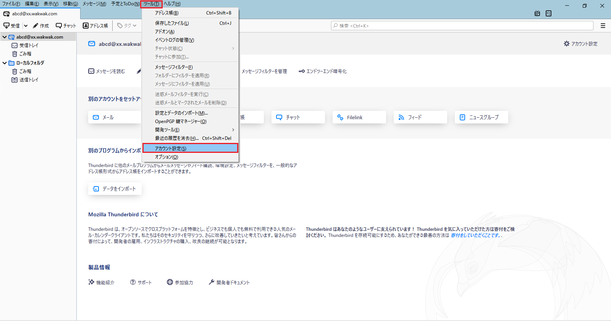Set up Filelink card
The width and height of the screenshot is (611, 321).
[x=359, y=117]
